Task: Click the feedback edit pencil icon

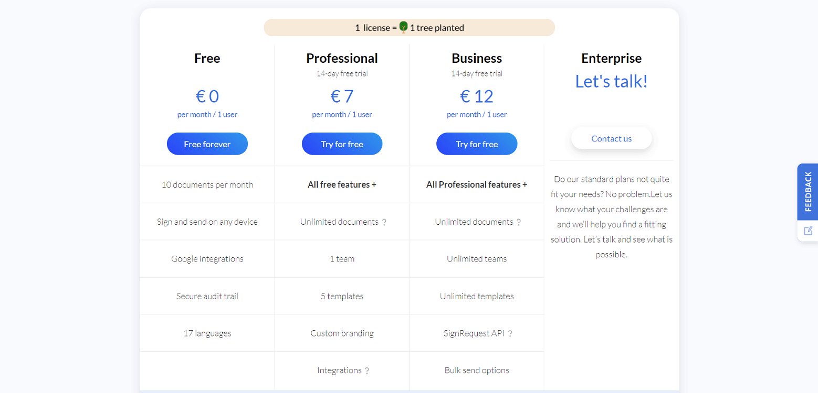Action: coord(808,231)
